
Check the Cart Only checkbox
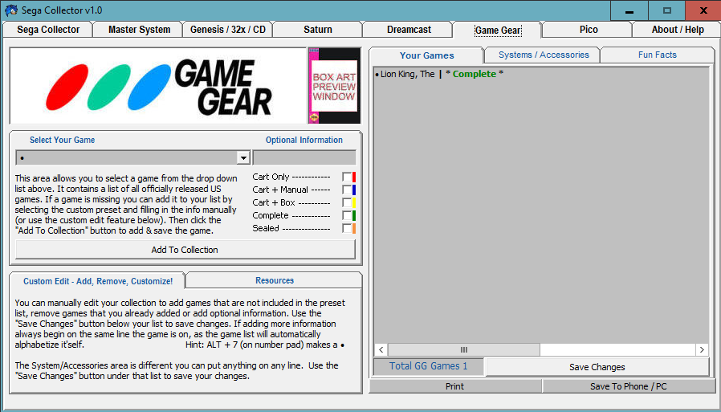(347, 177)
